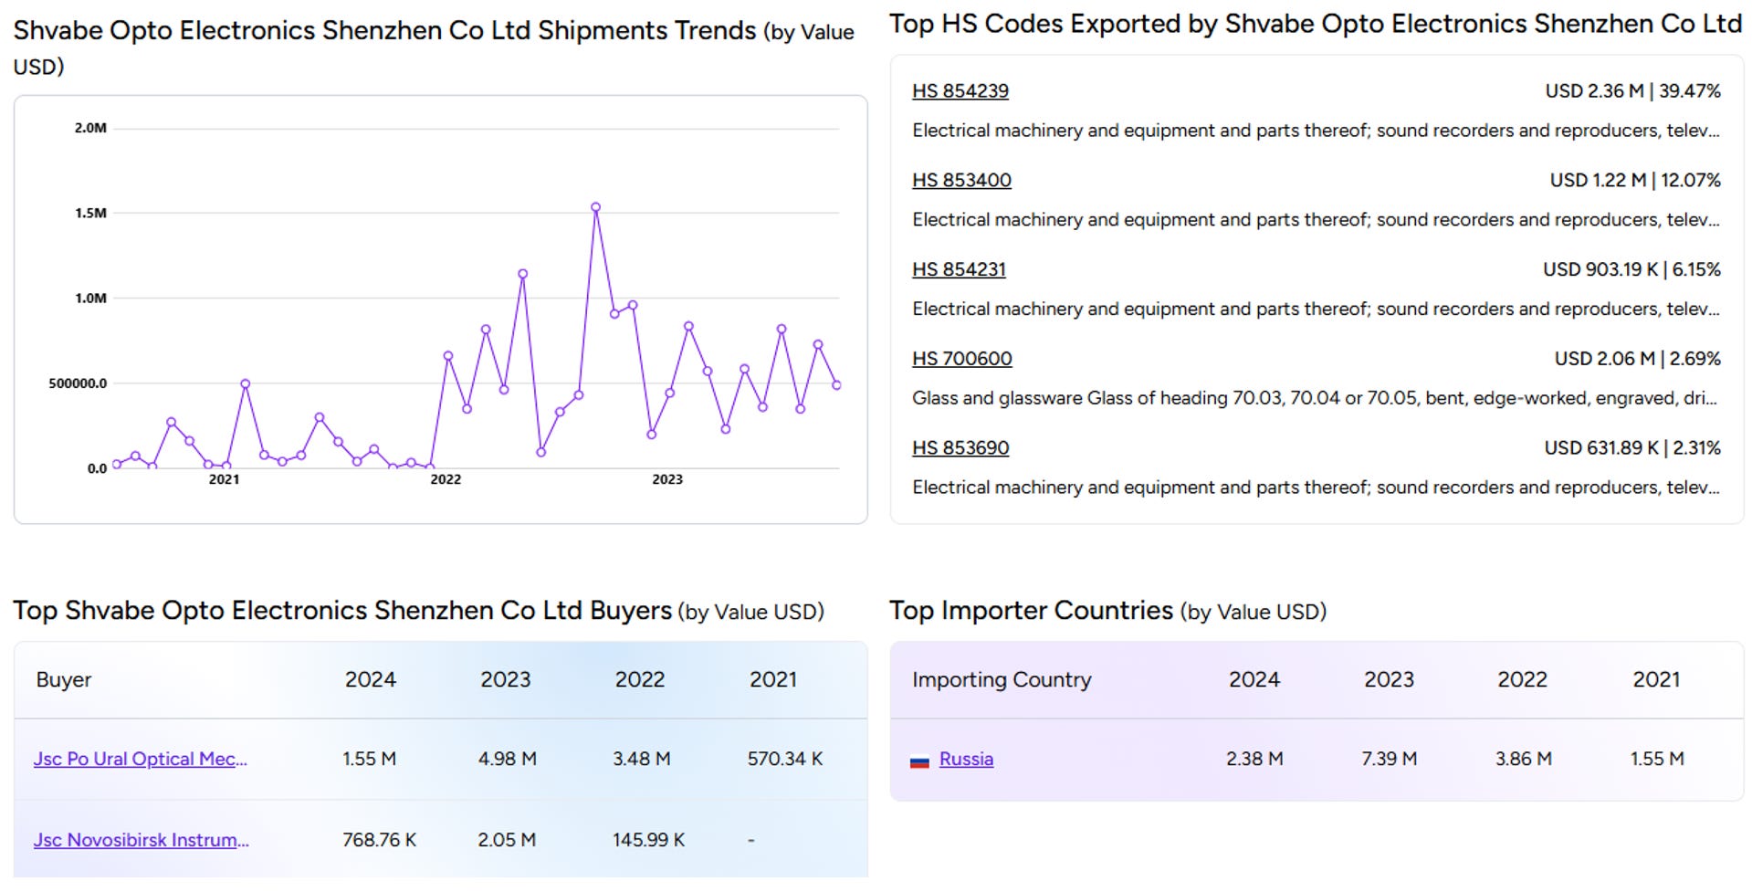Open the HS 853400 code link
1752x892 pixels.
coord(961,181)
